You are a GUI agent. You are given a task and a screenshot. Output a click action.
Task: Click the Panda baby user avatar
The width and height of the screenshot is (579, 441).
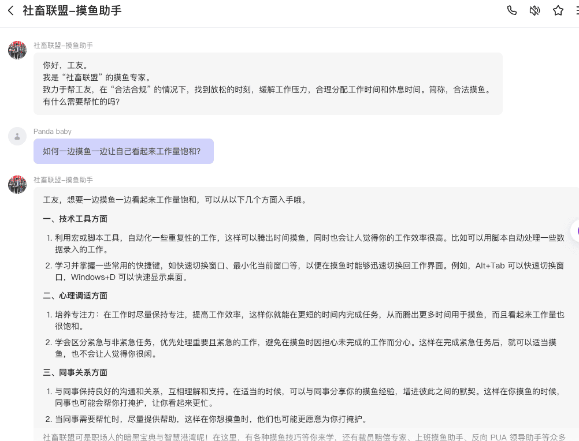(17, 136)
